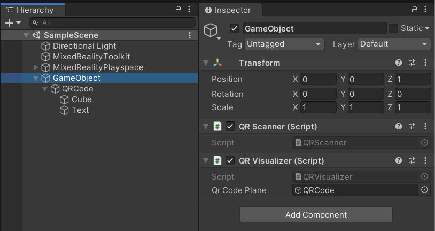The width and height of the screenshot is (435, 231).
Task: Click the cube icon of MixedRealityPlayspace
Action: [45, 67]
